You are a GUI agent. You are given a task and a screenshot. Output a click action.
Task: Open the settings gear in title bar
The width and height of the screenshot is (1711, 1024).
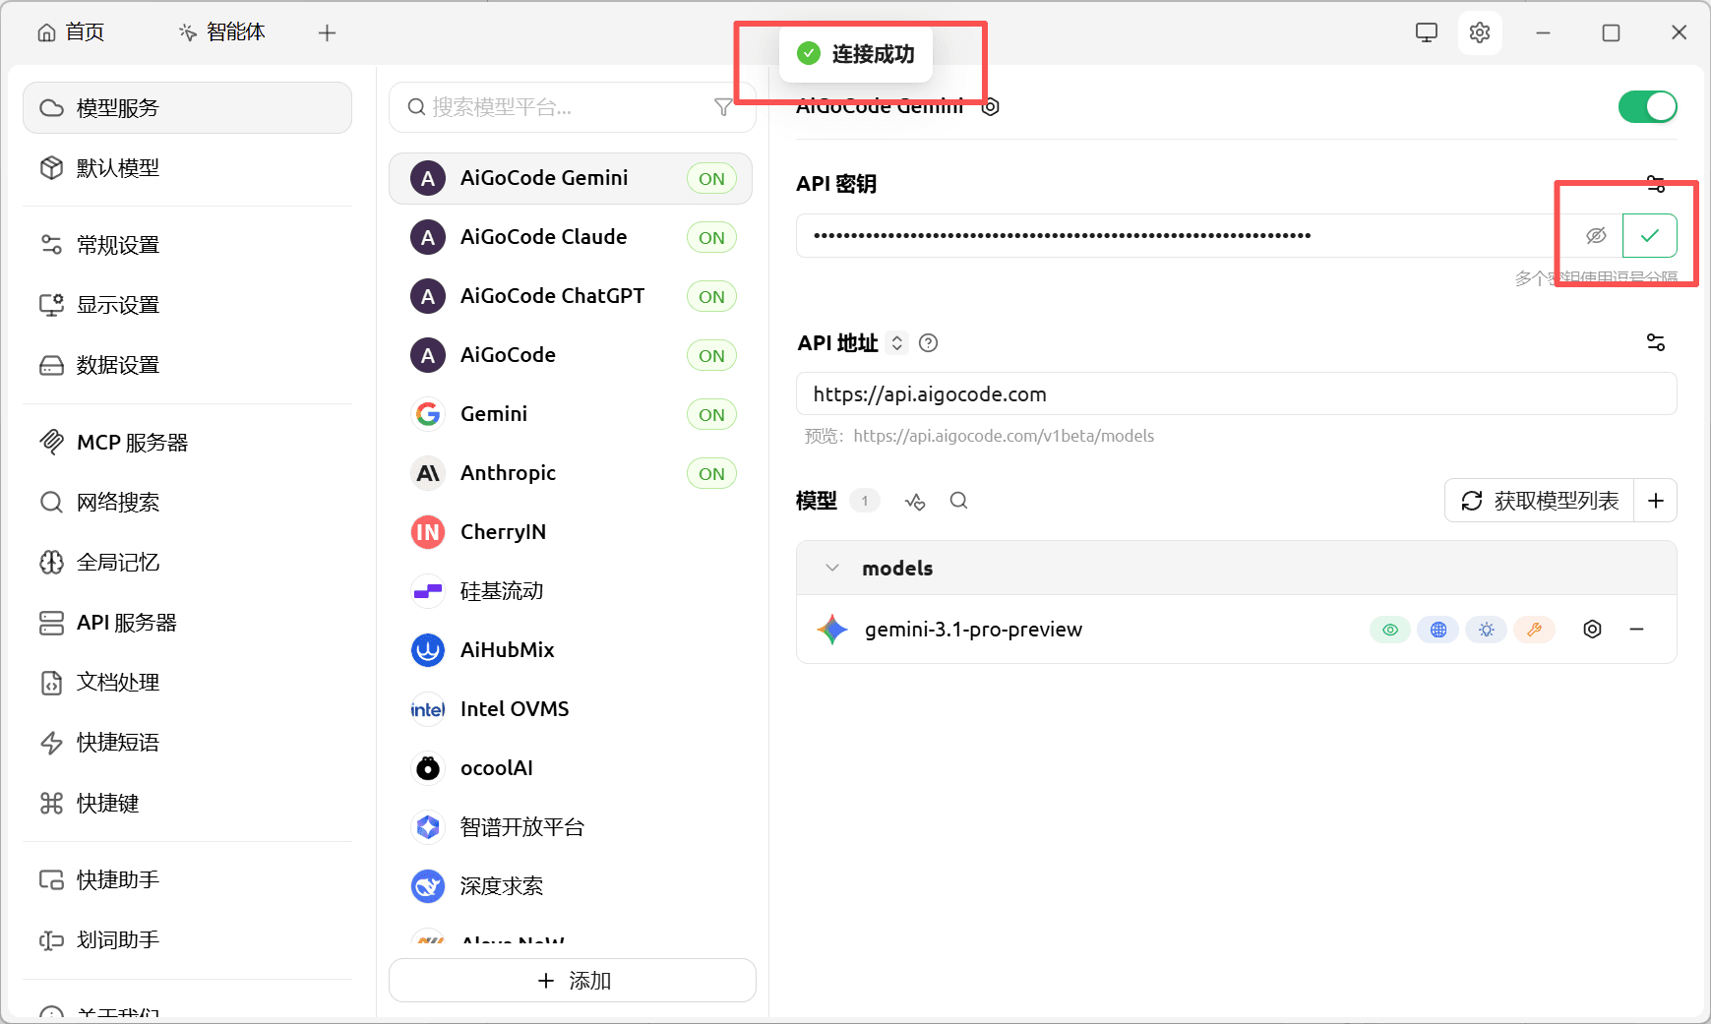tap(1479, 32)
